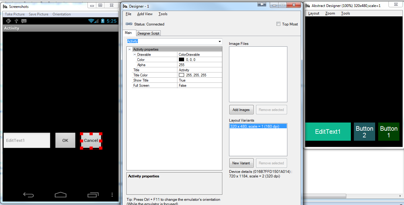Click the New Variant button
The height and width of the screenshot is (205, 404).
click(241, 163)
